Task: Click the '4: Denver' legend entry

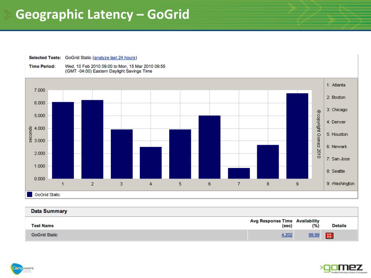Action: 336,122
